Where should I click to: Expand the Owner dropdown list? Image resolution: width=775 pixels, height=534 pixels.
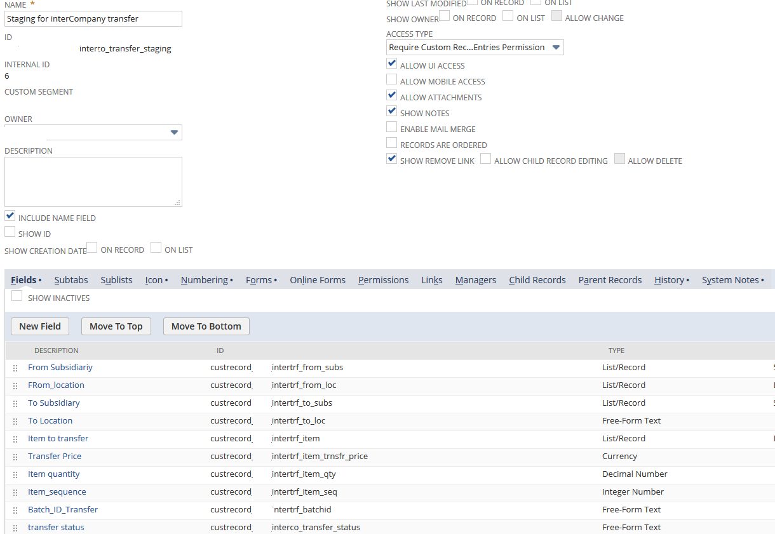pyautogui.click(x=174, y=132)
